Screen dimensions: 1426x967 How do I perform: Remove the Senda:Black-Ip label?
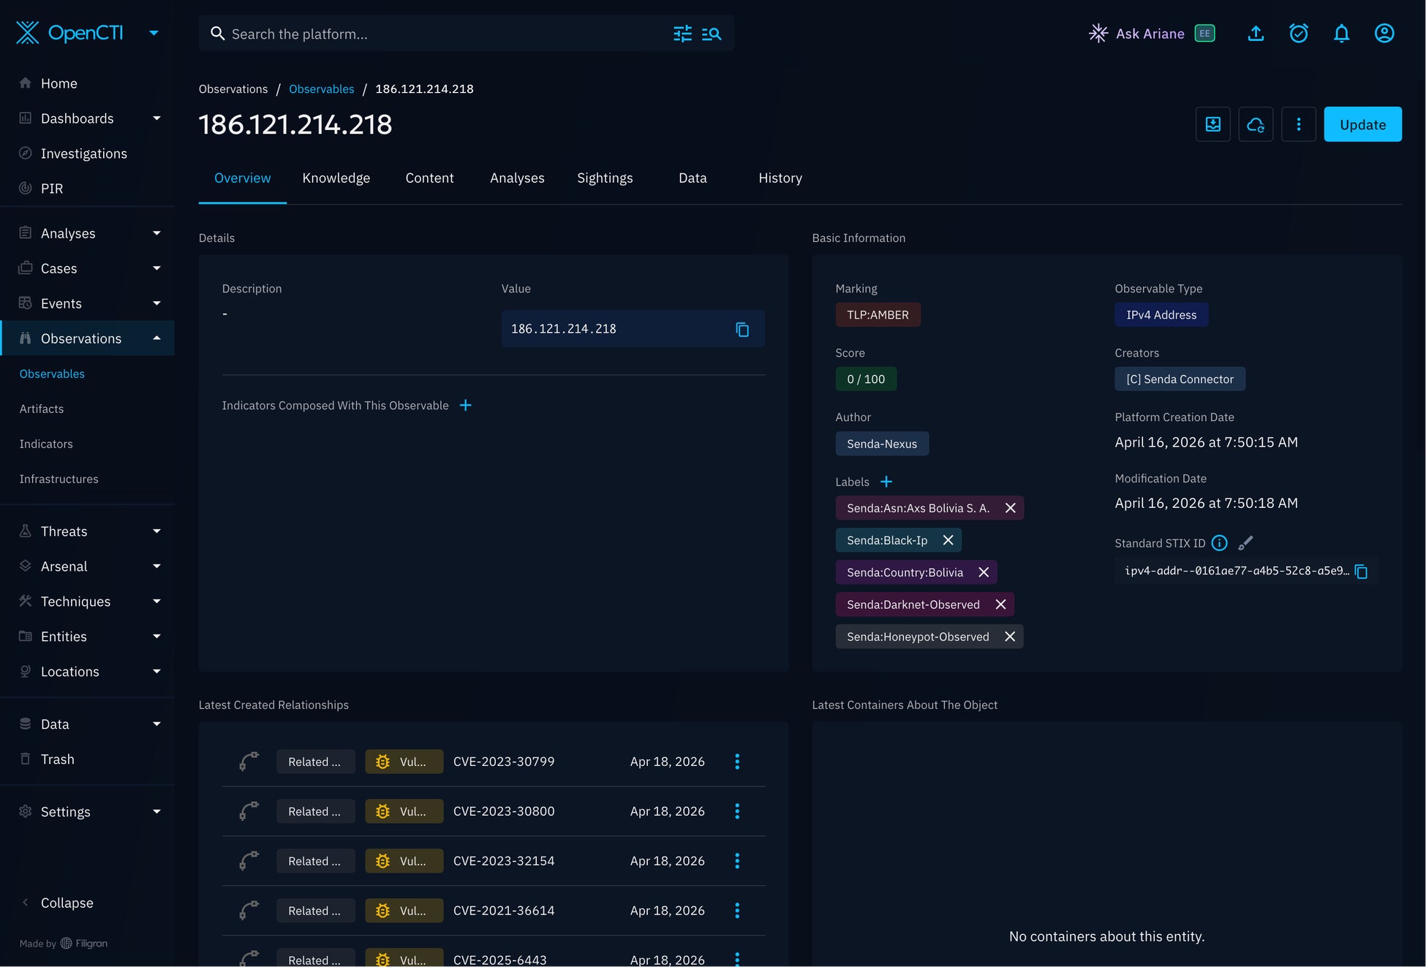click(x=948, y=540)
